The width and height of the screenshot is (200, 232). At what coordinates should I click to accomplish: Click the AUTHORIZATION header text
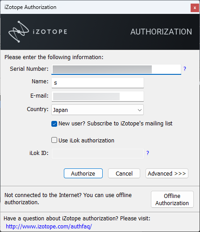tap(161, 32)
